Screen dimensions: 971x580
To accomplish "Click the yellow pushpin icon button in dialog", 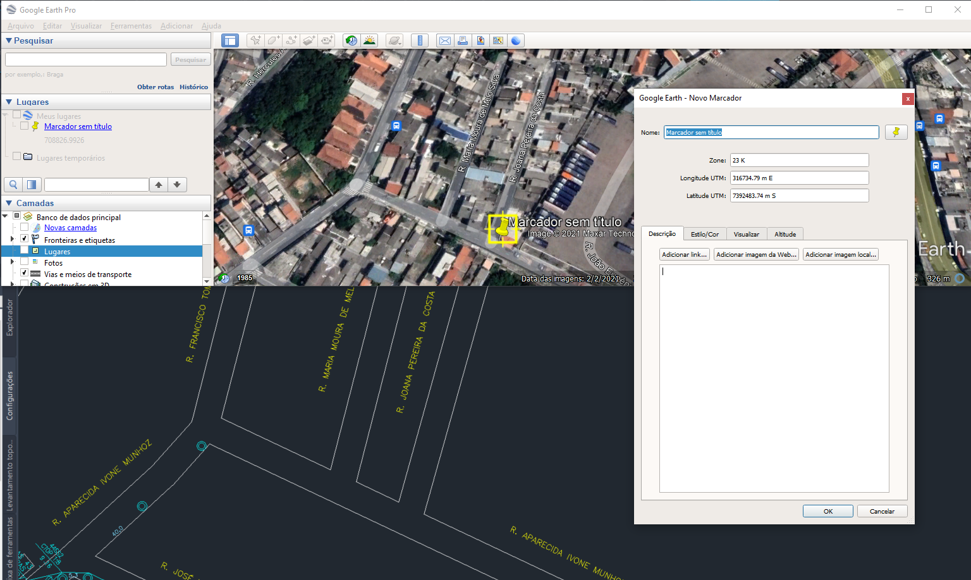I will click(x=896, y=132).
